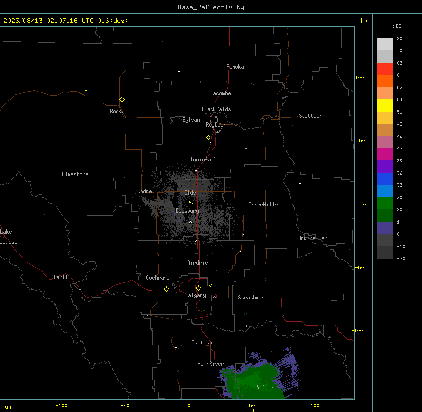Image resolution: width=422 pixels, height=412 pixels.
Task: Click the Banff label
Action: [x=61, y=277]
